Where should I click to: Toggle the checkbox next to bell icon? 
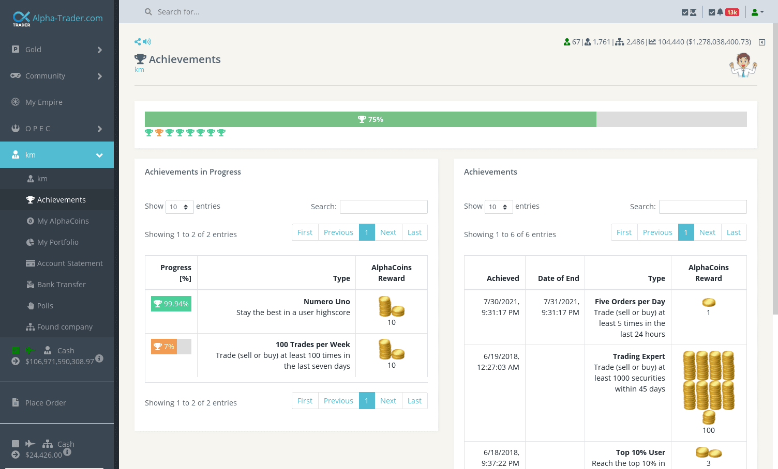712,12
